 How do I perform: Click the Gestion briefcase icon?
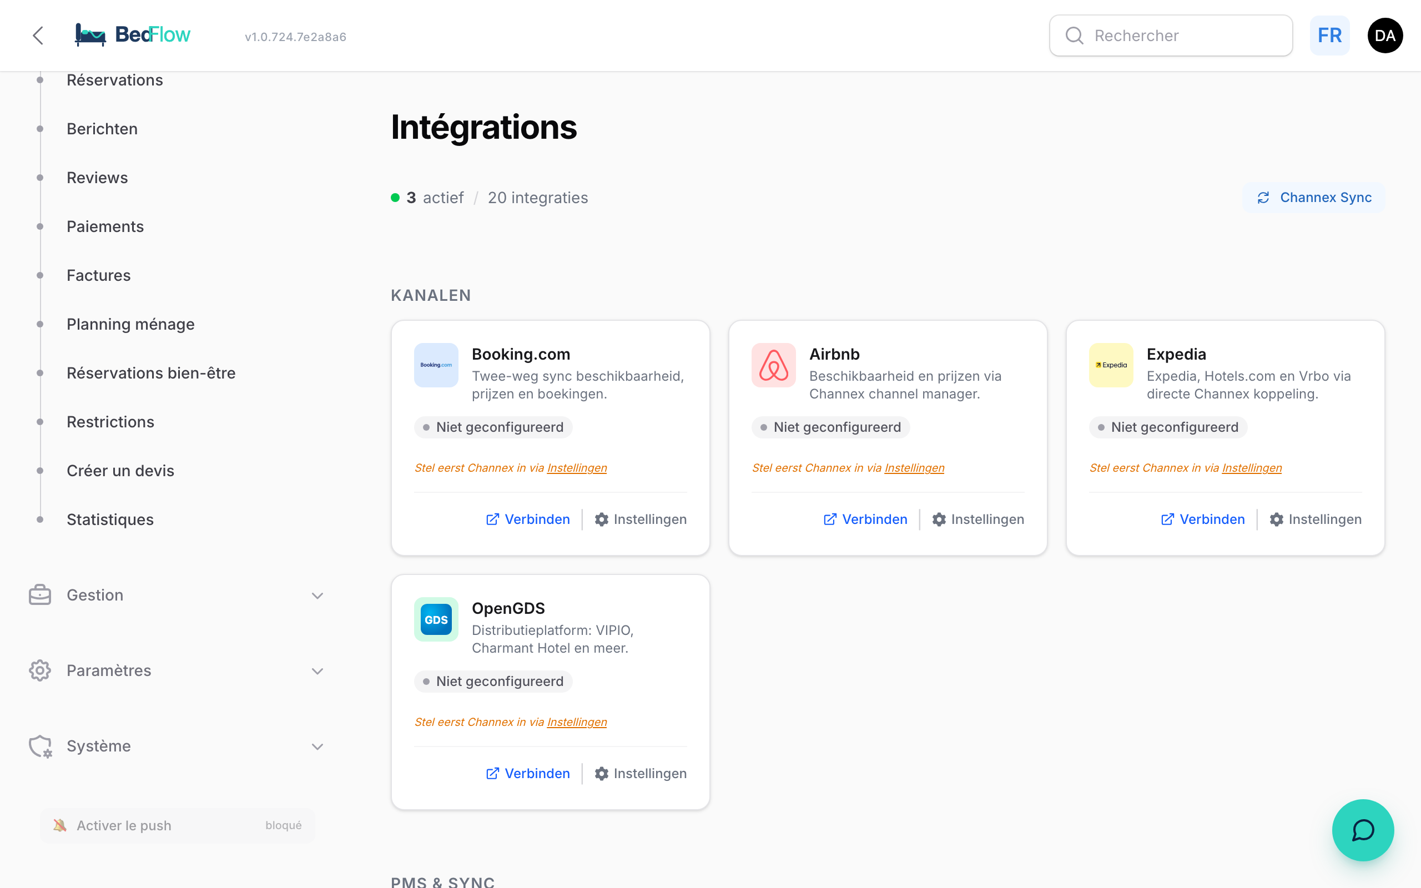pos(40,595)
